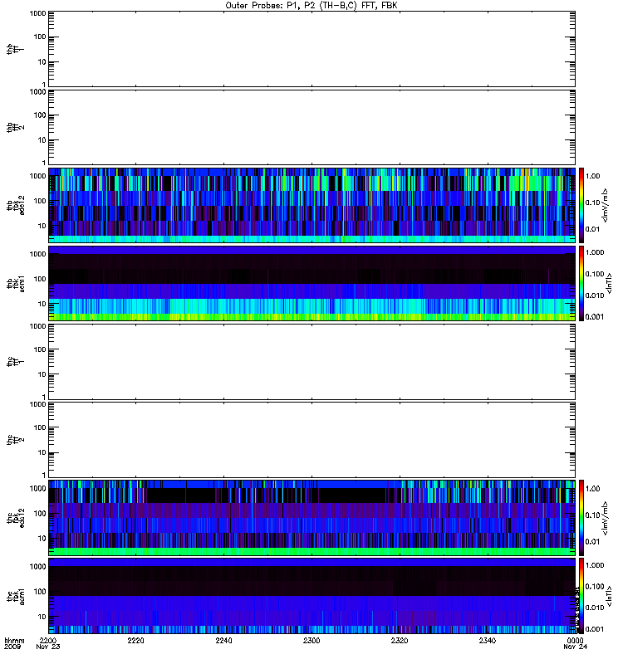The image size is (623, 664).
Task: Click the "2240" time axis label
Action: [223, 640]
